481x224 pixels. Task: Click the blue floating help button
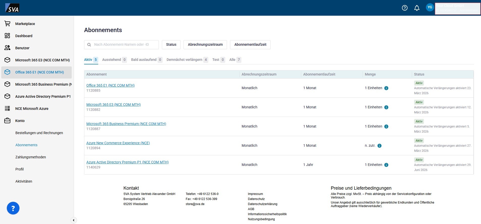pyautogui.click(x=13, y=208)
